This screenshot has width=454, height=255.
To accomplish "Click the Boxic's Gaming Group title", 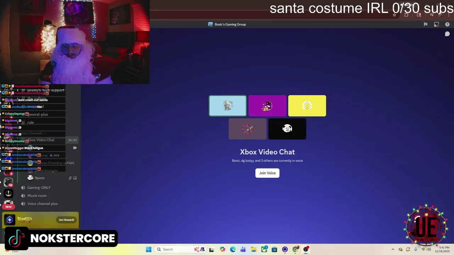I will pos(230,24).
